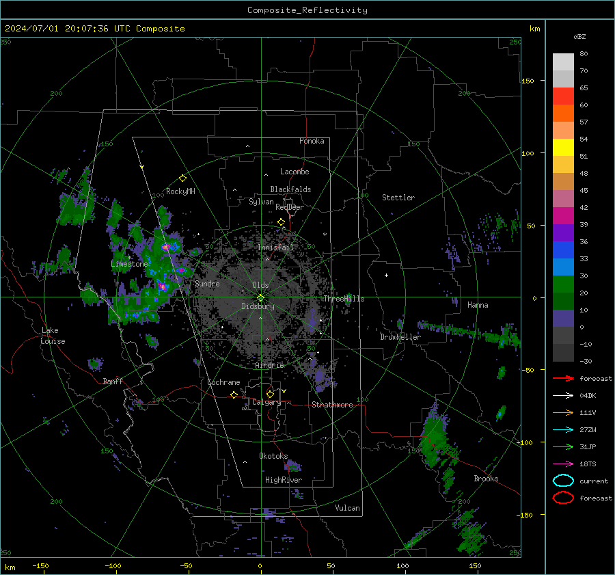Click the yellow radar site diamond at Didsbury
This screenshot has width=615, height=575.
pyautogui.click(x=260, y=298)
